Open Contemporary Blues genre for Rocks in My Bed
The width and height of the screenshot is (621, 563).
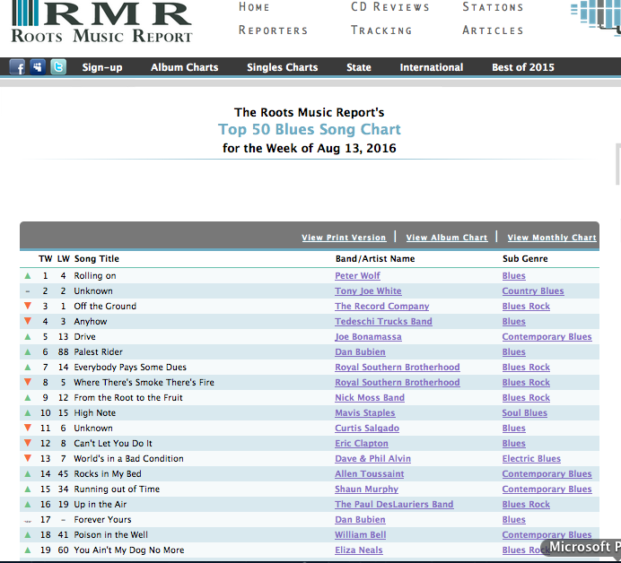pyautogui.click(x=547, y=474)
